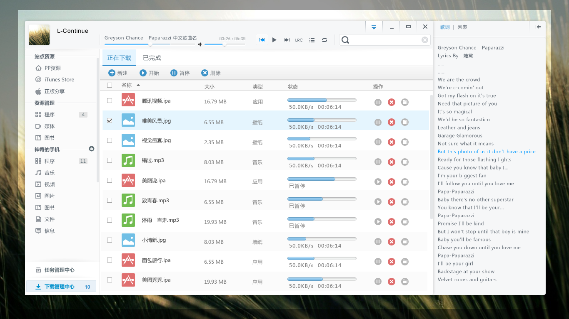Sort by 名称 column arrow
This screenshot has width=569, height=319.
[x=138, y=85]
